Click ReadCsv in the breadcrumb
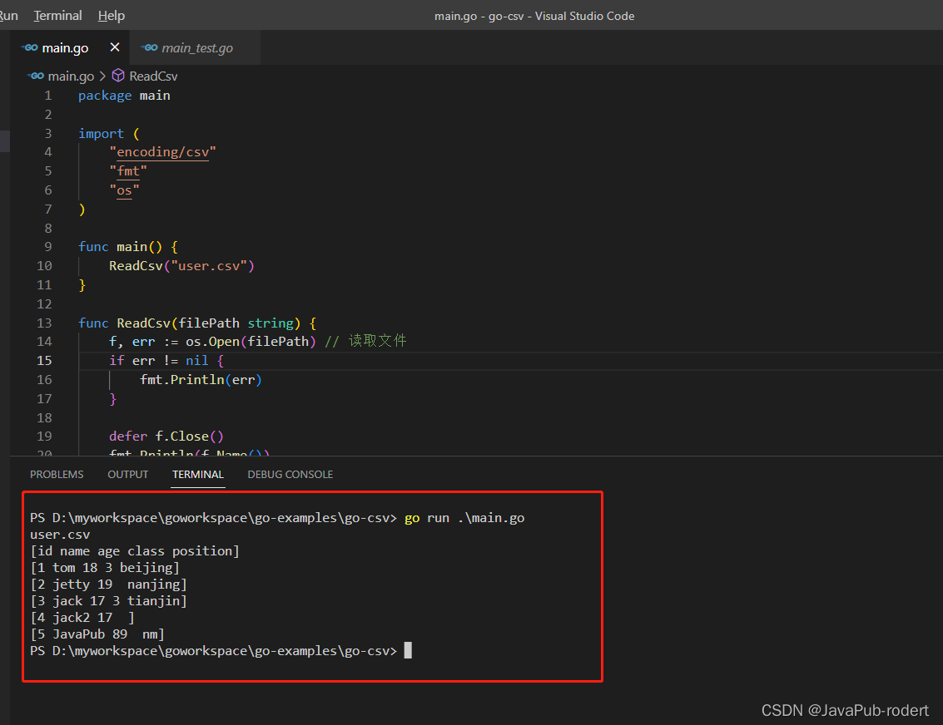This screenshot has width=943, height=725. pos(153,76)
